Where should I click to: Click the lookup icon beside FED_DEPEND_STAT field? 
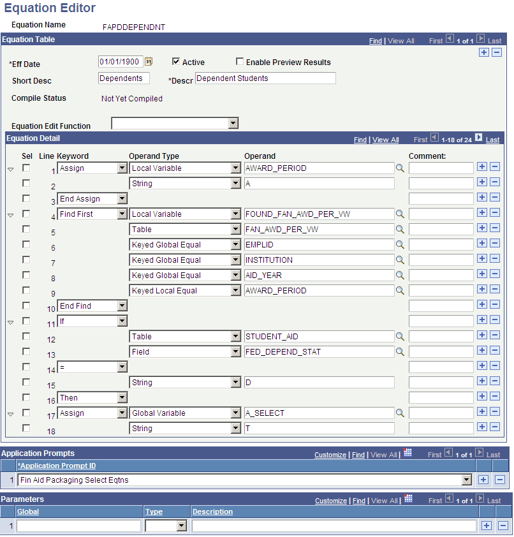click(399, 351)
